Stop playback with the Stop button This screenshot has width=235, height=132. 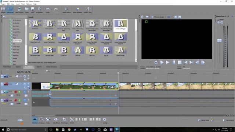click(x=180, y=62)
